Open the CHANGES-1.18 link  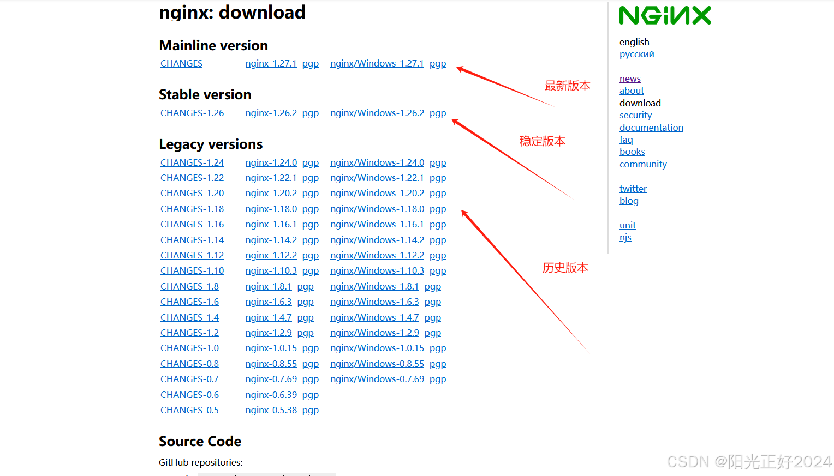(192, 209)
